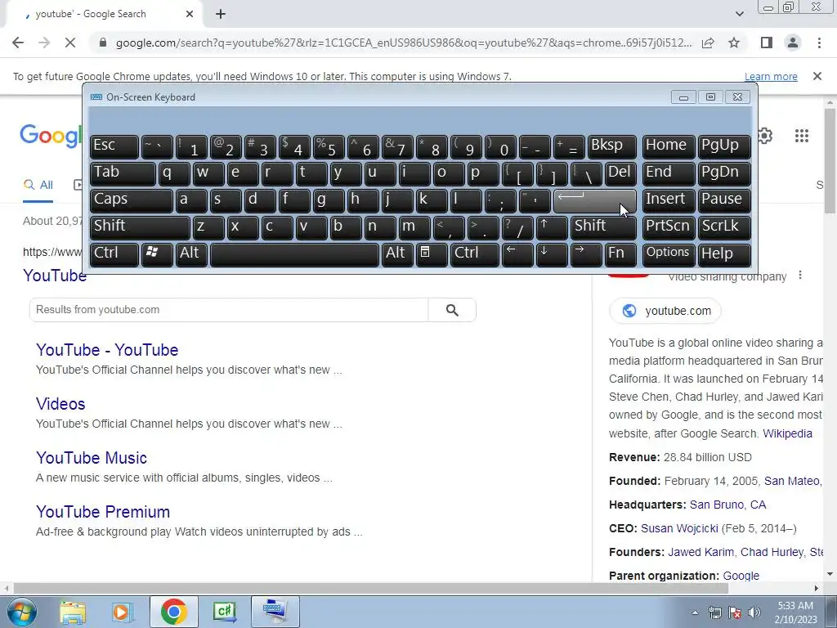837x628 pixels.
Task: Open the YouTube - YouTube result link
Action: pos(107,350)
